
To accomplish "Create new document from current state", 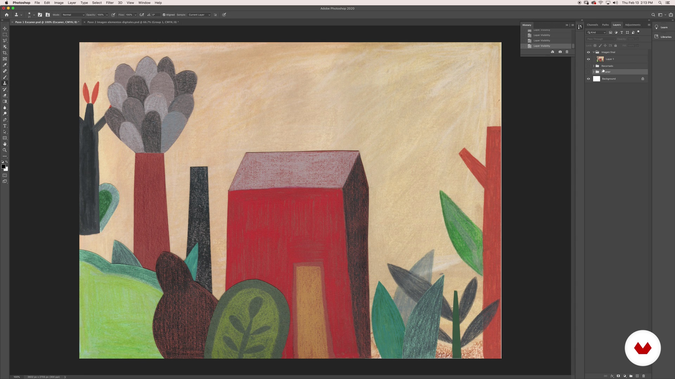I will [553, 52].
